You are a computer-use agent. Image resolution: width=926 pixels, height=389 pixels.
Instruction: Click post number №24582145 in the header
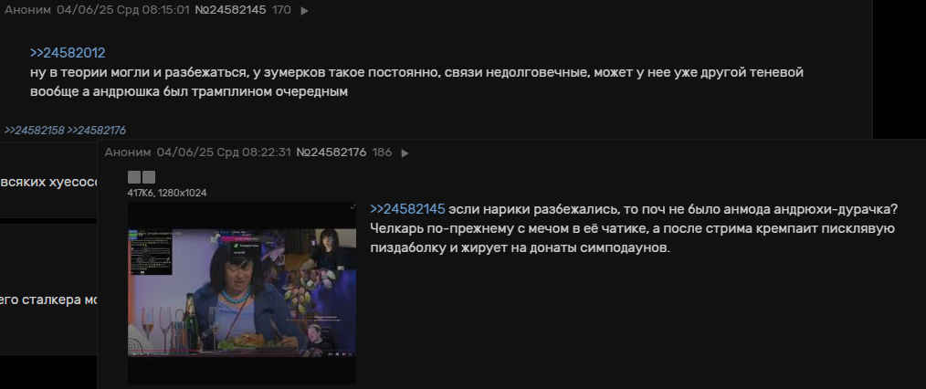click(230, 10)
